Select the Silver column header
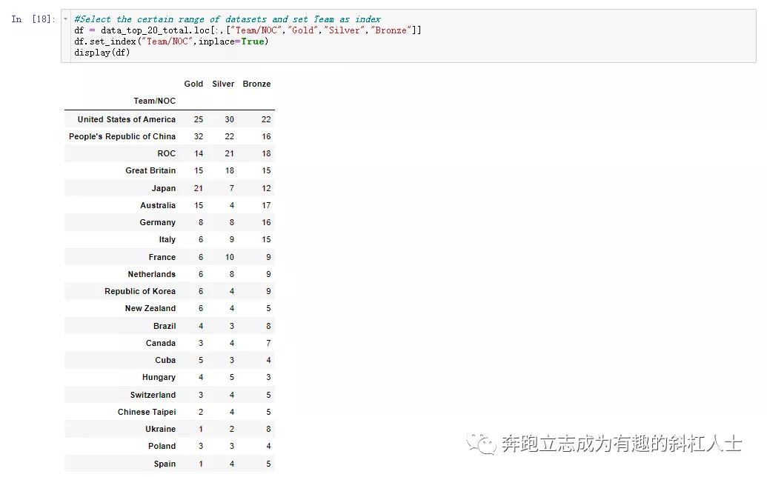Viewport: 767px width, 477px height. coord(222,84)
